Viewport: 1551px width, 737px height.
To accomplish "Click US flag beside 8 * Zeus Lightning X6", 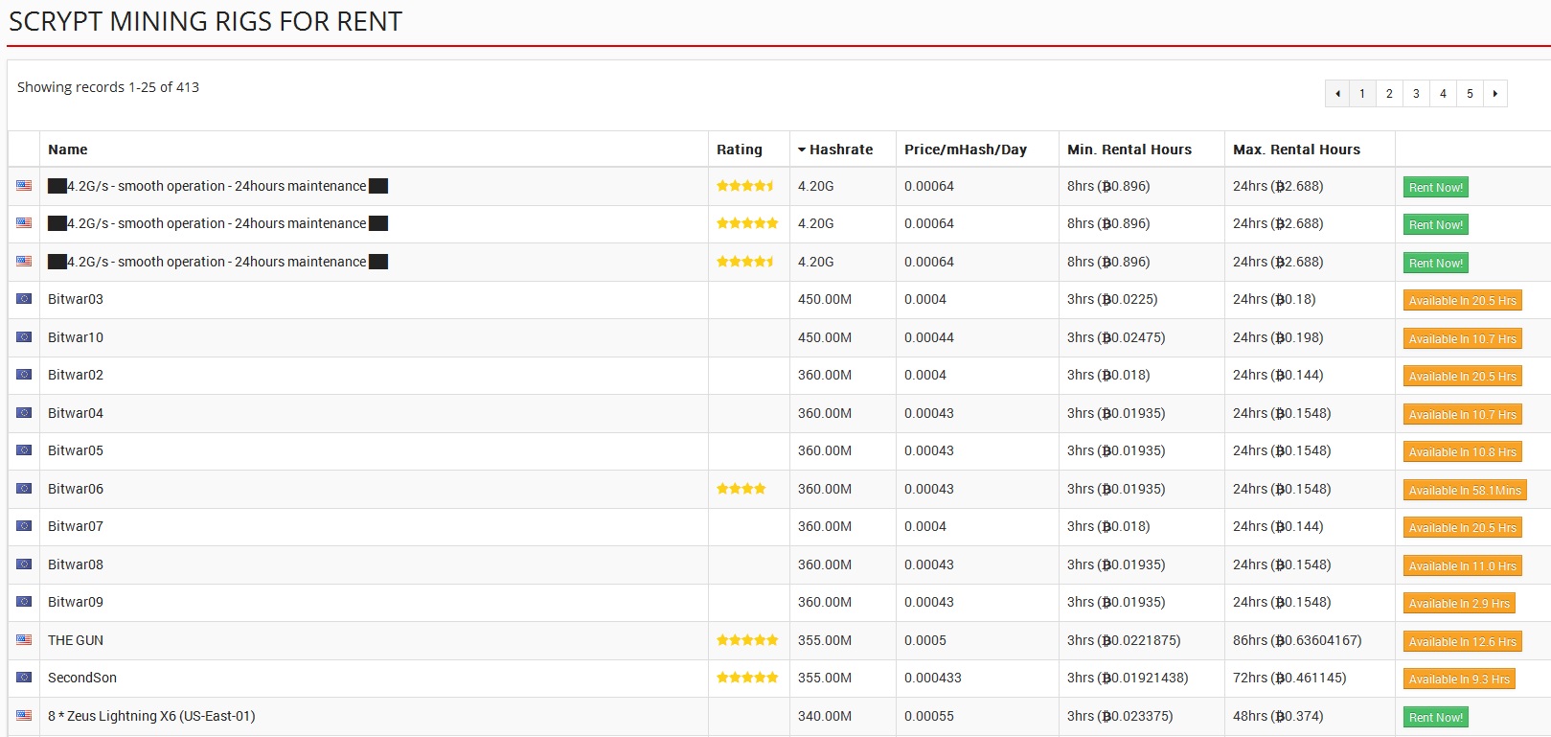I will (24, 715).
